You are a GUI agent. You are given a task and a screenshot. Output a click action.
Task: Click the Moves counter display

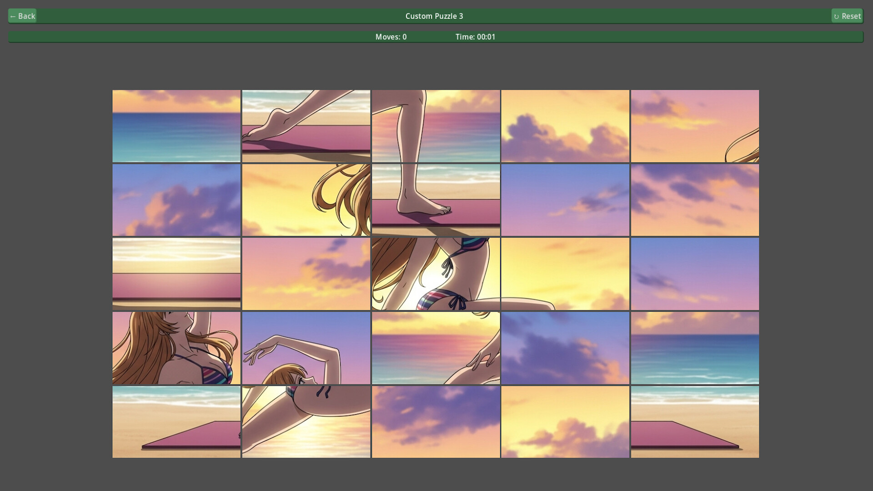pyautogui.click(x=390, y=37)
